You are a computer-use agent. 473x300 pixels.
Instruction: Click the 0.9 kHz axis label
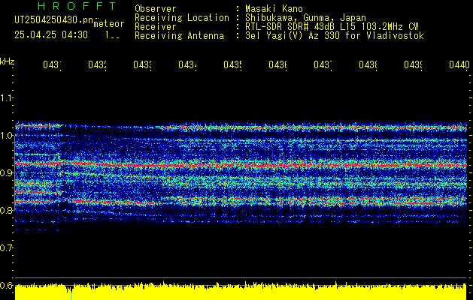click(7, 173)
